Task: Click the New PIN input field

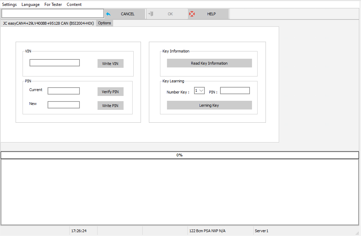Action: 64,104
